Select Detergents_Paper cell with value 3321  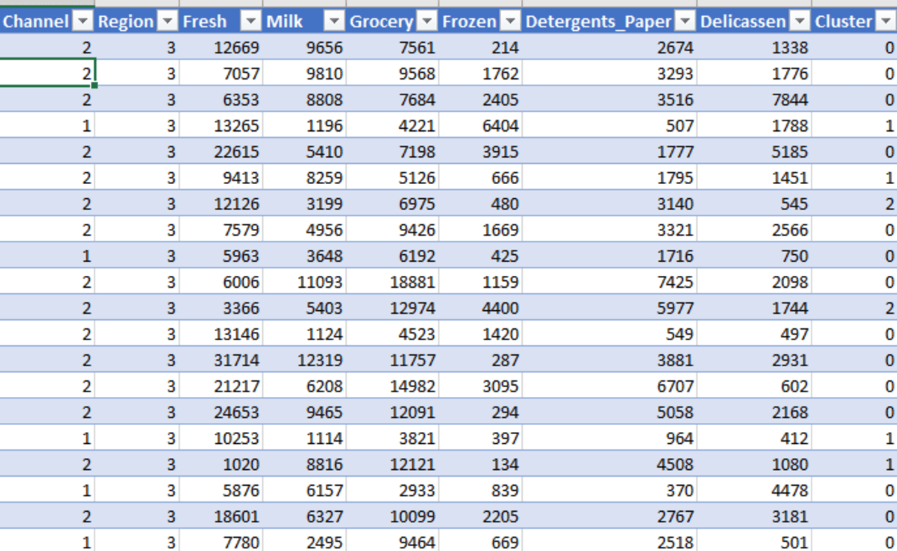(x=610, y=230)
